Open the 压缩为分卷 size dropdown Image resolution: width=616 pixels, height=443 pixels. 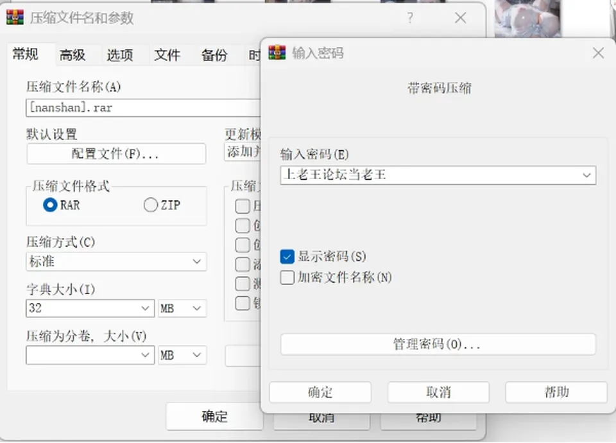[90, 355]
